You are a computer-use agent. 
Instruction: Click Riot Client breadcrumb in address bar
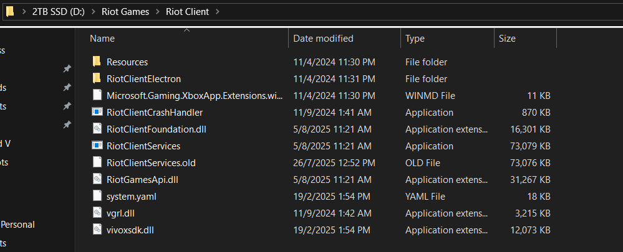(x=187, y=12)
